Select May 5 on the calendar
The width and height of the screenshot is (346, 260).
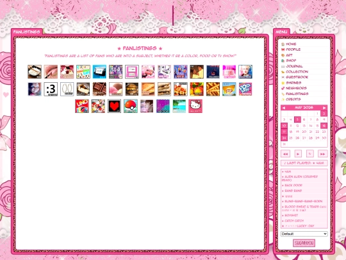(x=297, y=119)
